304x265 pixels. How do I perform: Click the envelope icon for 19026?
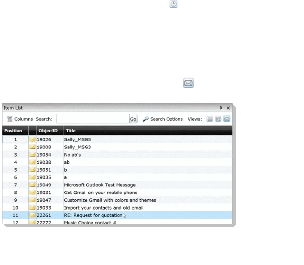(x=33, y=139)
